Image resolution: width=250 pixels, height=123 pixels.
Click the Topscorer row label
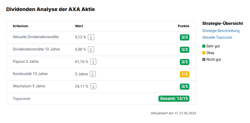click(x=21, y=99)
